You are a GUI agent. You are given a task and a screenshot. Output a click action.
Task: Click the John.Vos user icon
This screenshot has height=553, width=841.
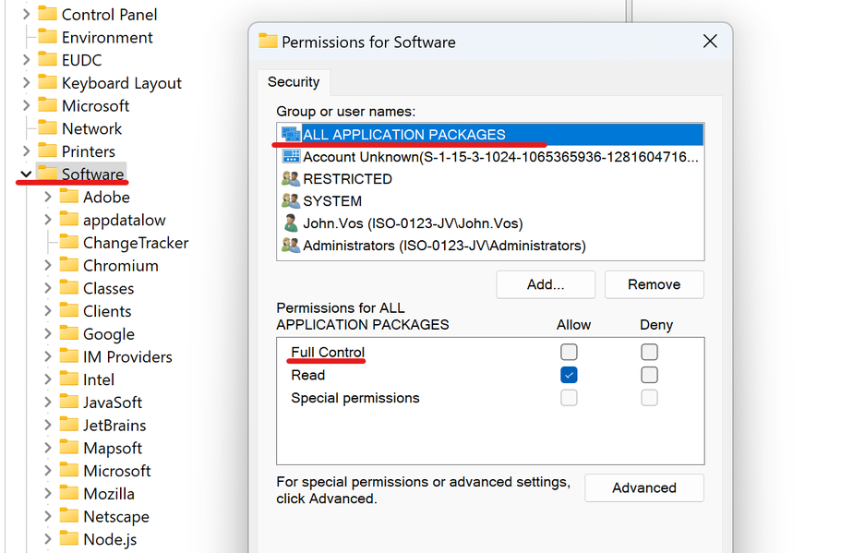pos(291,223)
